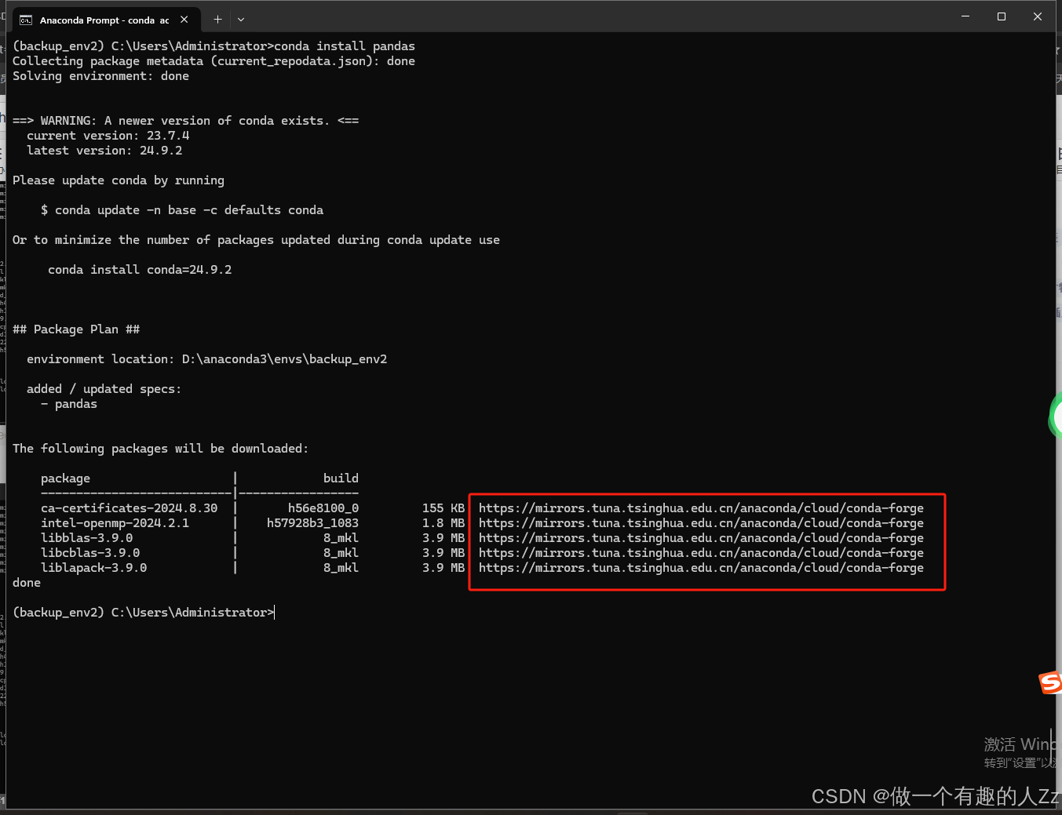Close the terminal window
The image size is (1062, 815).
(x=1038, y=16)
